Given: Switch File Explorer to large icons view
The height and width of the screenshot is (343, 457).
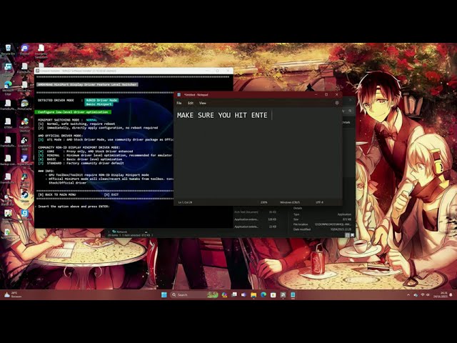Looking at the screenshot, I should (352, 235).
